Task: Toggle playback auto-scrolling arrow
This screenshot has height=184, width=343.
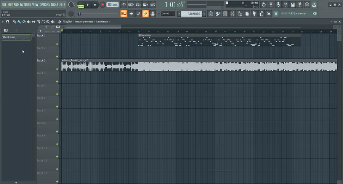Action: pos(131,14)
